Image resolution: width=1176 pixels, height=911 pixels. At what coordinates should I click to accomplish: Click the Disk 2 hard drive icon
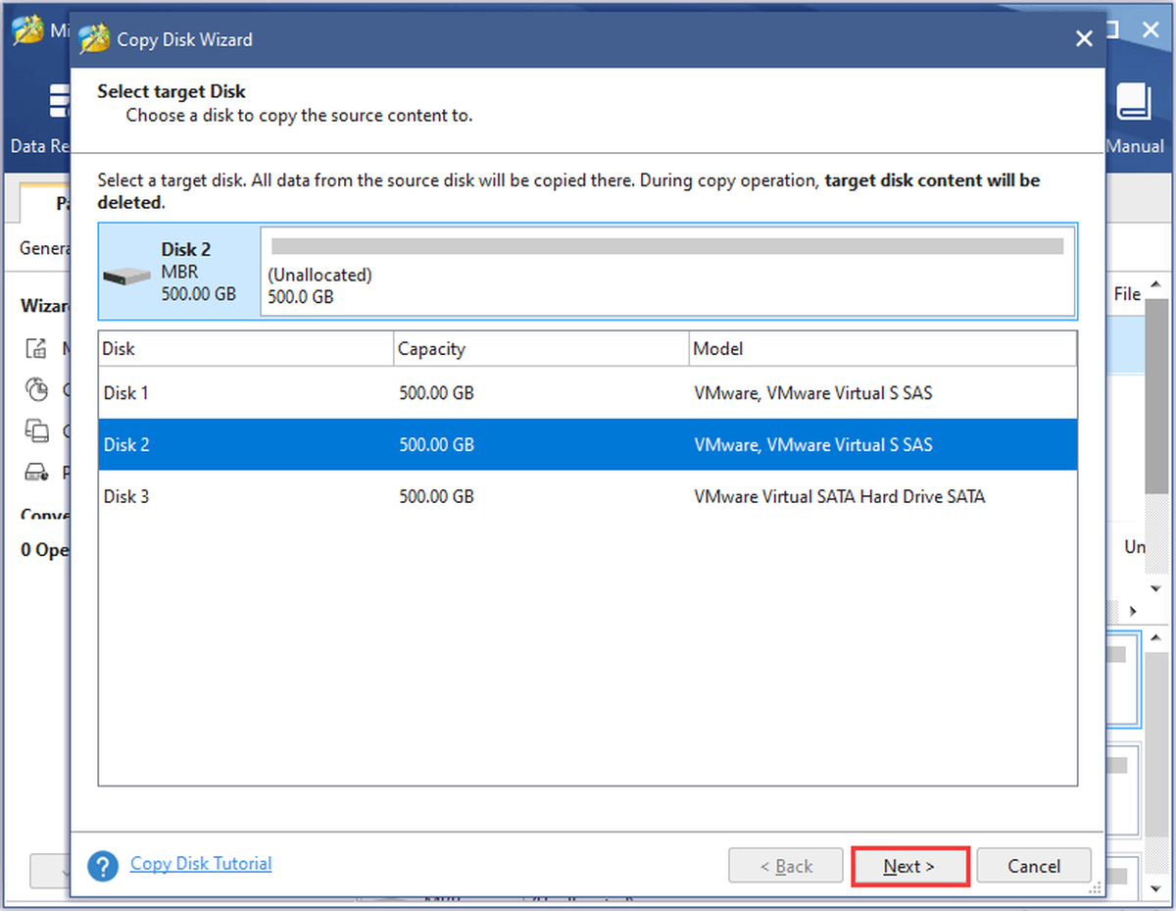[x=127, y=278]
